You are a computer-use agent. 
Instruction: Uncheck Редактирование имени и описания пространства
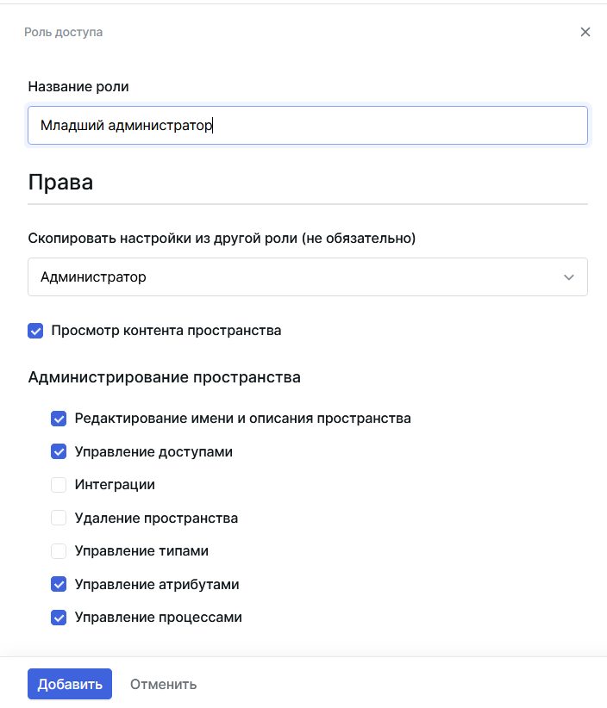(x=59, y=419)
